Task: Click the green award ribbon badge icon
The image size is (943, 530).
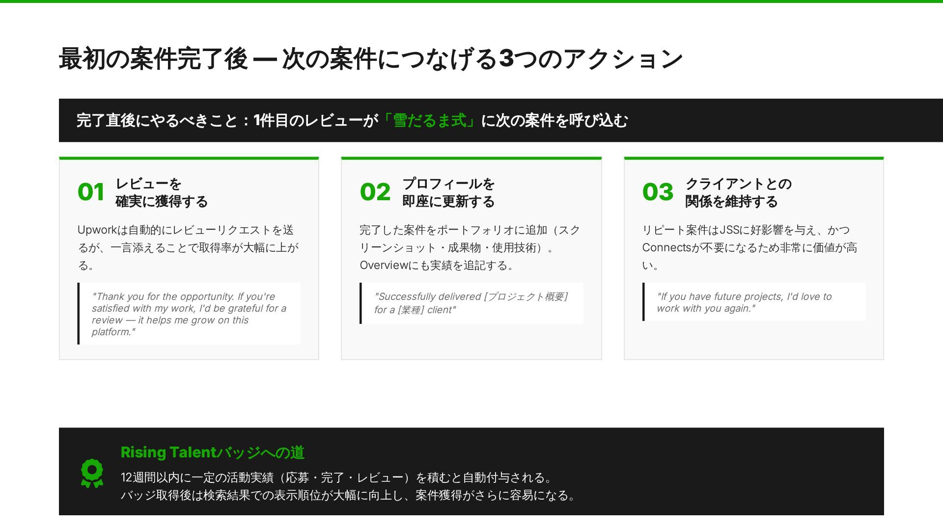Action: pos(92,473)
